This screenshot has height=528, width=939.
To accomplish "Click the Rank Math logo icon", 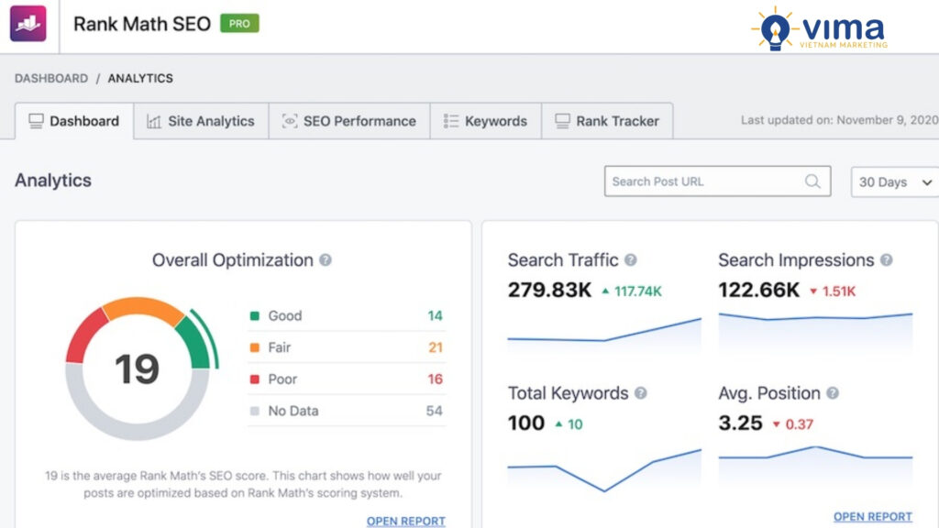I will [27, 22].
